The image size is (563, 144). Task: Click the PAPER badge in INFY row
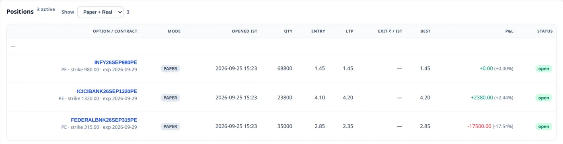[x=171, y=69]
